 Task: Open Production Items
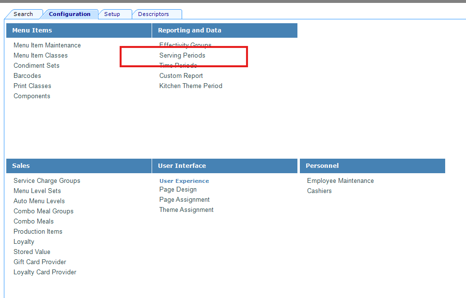click(38, 232)
